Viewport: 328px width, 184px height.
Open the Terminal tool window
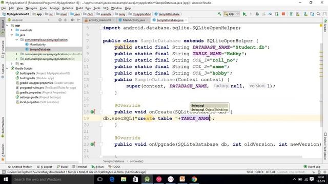[x=79, y=167]
